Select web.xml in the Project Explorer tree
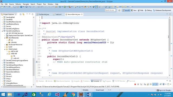This screenshot has width=173, height=97. pyautogui.click(x=16, y=58)
